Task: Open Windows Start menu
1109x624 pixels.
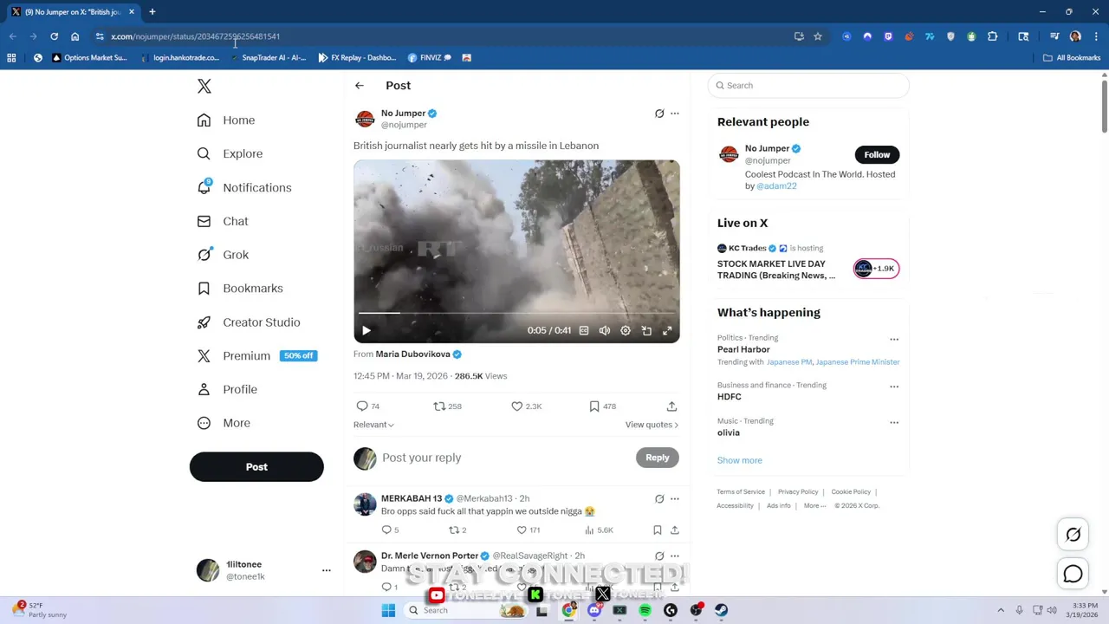Action: [x=388, y=610]
